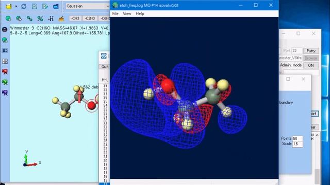Click the Putty button
The image size is (330, 185).
click(x=311, y=51)
